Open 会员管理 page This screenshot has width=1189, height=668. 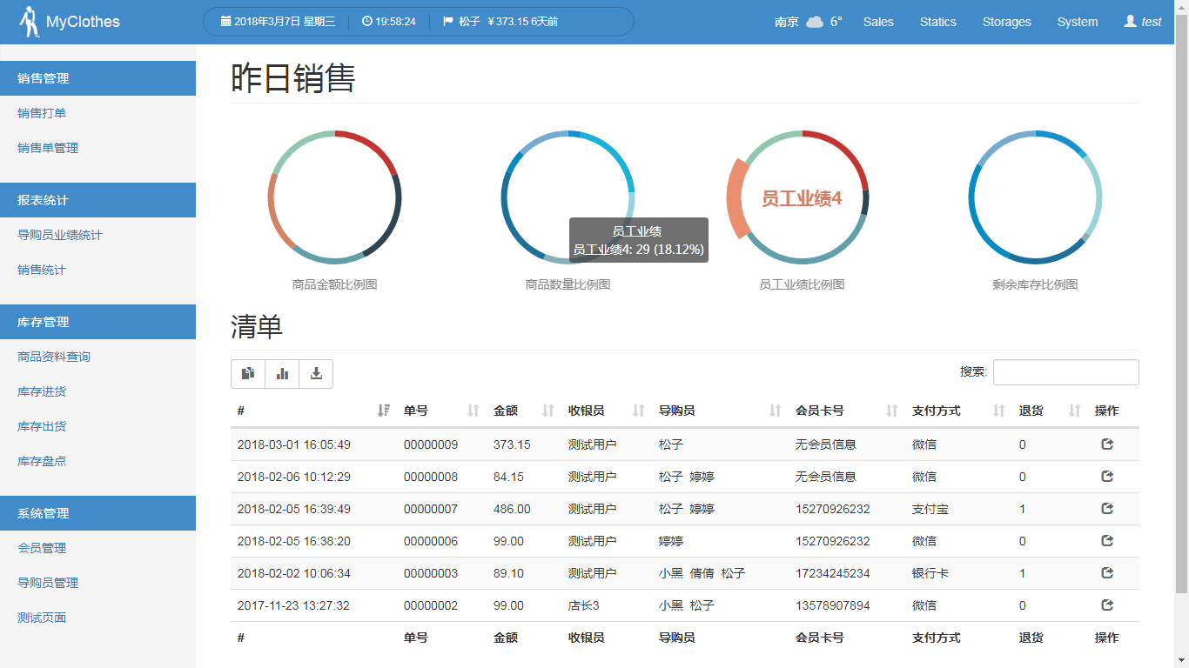[x=42, y=548]
